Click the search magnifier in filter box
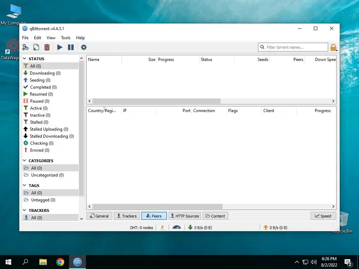This screenshot has height=269, width=359. [262, 47]
